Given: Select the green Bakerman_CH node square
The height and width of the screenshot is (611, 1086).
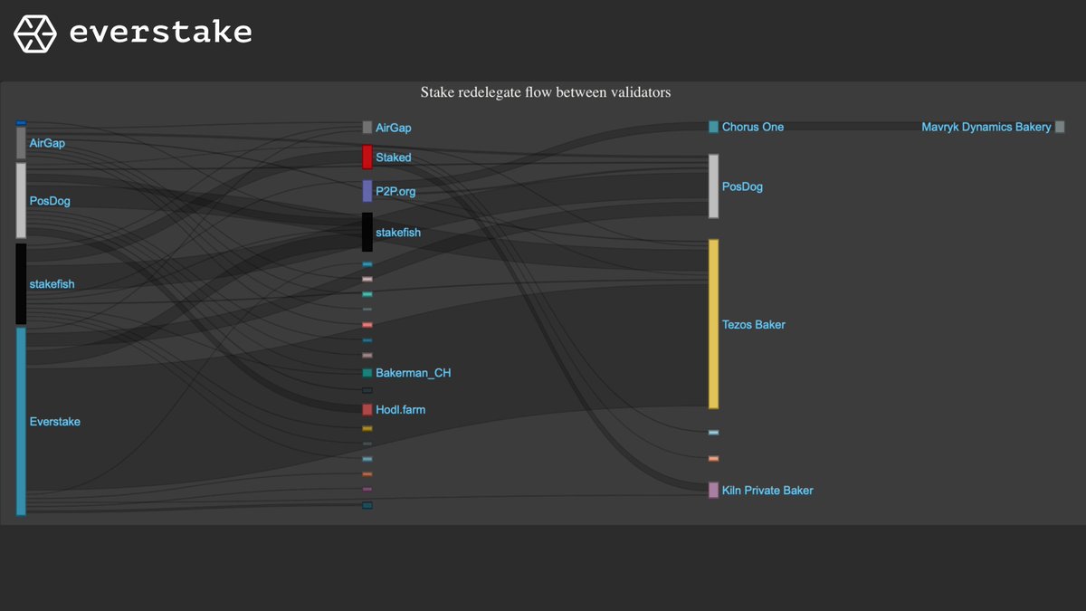Looking at the screenshot, I should point(367,373).
